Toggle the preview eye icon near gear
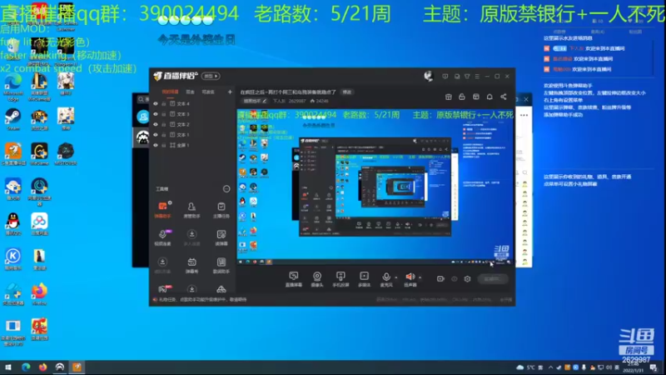 point(454,279)
